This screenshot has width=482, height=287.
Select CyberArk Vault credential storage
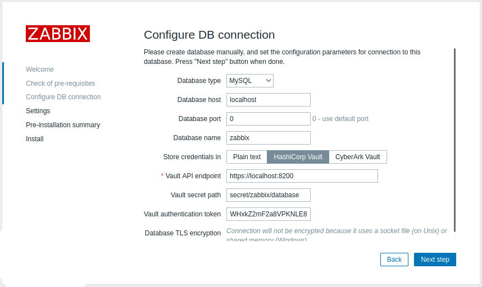(x=357, y=157)
